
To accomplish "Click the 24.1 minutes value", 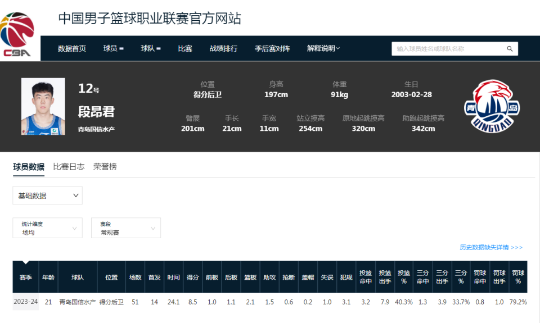I will coord(174,302).
